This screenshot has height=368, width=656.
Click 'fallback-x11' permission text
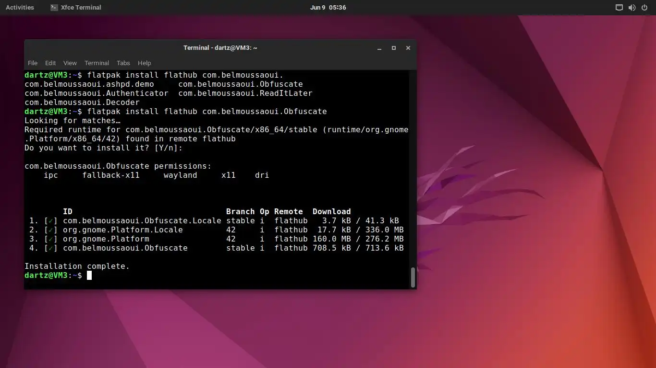pyautogui.click(x=111, y=175)
